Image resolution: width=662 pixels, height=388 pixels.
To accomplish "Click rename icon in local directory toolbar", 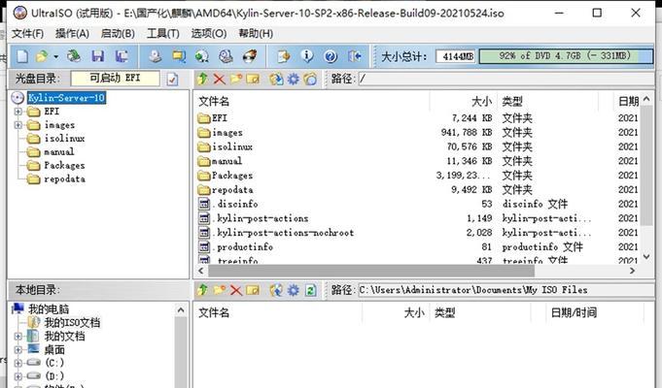I will coord(253,290).
